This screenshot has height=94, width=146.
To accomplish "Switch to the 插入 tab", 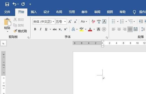I will [34, 12].
